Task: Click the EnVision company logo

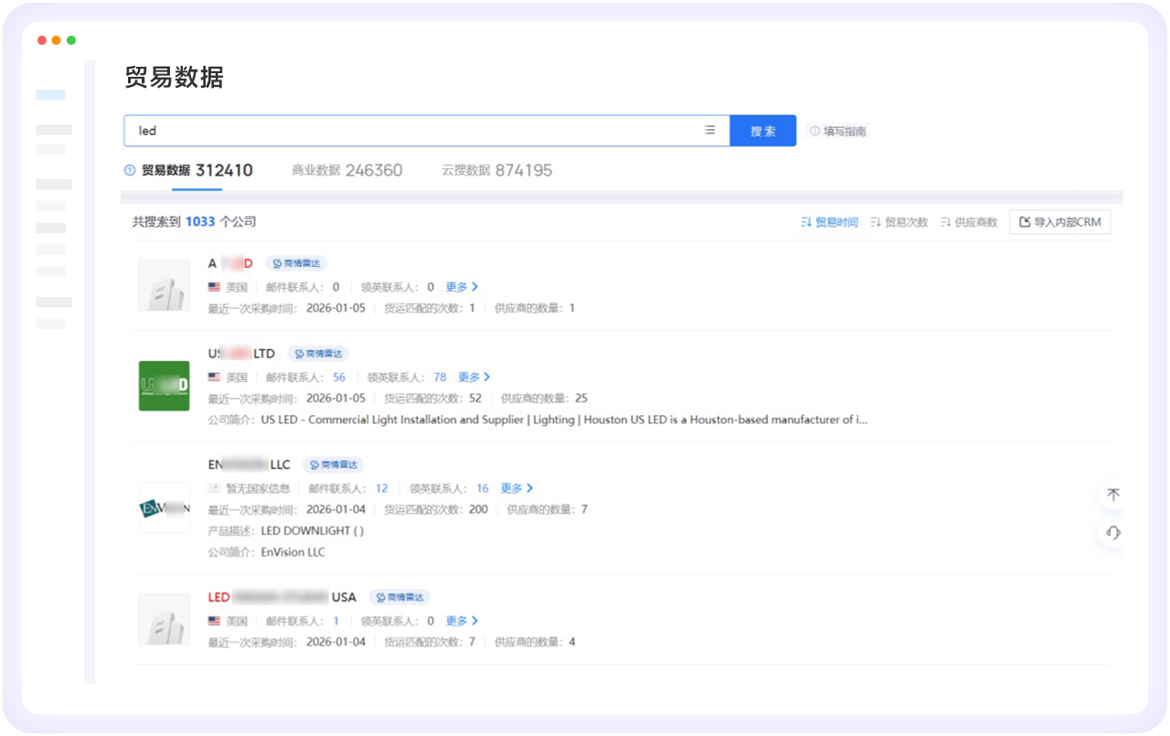Action: [x=164, y=508]
